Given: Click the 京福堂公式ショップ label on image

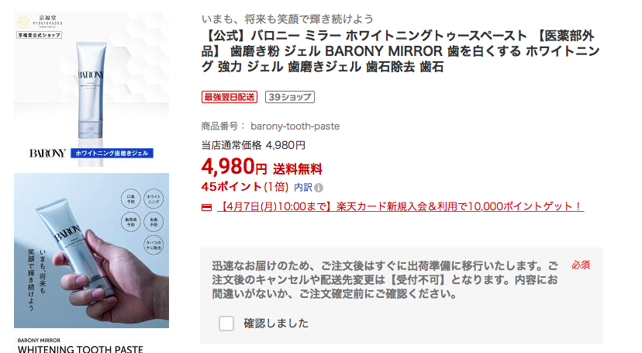Looking at the screenshot, I should pyautogui.click(x=40, y=35).
